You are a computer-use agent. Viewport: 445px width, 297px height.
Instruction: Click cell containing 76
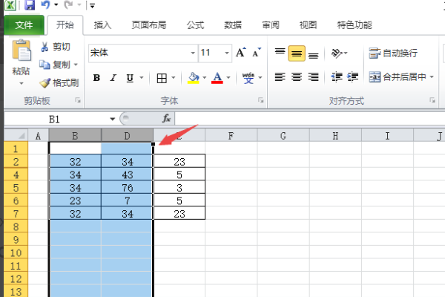pyautogui.click(x=127, y=188)
